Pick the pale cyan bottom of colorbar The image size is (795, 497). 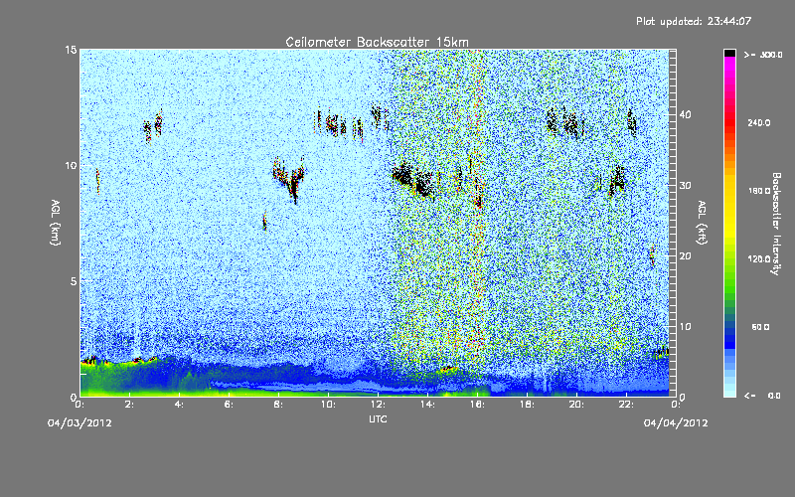click(729, 392)
